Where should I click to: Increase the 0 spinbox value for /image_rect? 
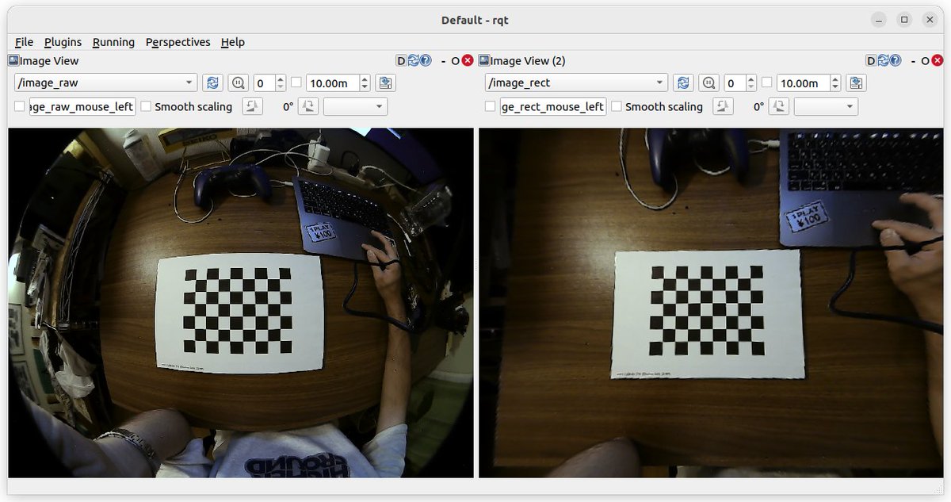(x=751, y=79)
